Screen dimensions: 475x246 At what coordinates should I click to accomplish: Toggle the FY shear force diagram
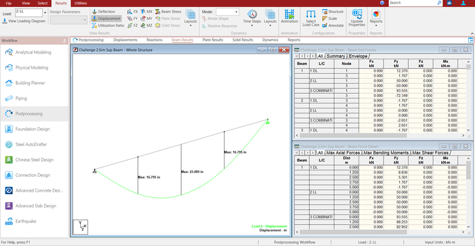click(x=132, y=18)
